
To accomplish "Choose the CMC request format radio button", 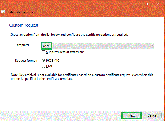I will tap(44, 66).
